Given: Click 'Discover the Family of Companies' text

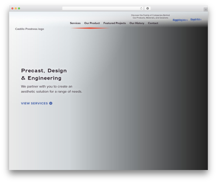Looking at the screenshot, I should point(151,16).
